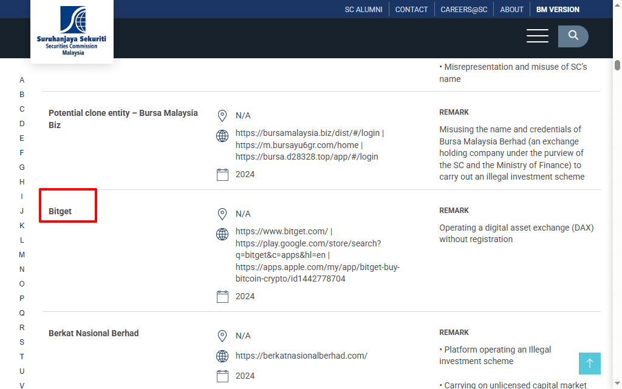The image size is (622, 389).
Task: Click the berkatnasionalberhad.com URL
Action: [x=301, y=356]
